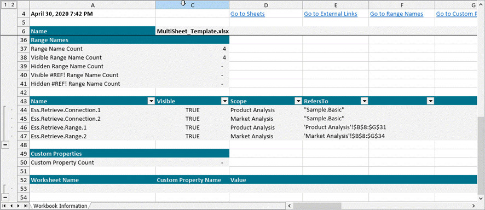
Task: Open the filter dropdown in column F header row
Action: click(x=430, y=101)
